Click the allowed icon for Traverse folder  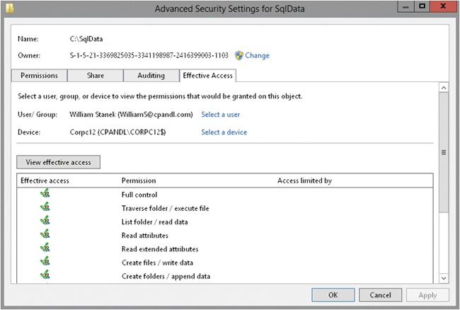[x=45, y=207]
